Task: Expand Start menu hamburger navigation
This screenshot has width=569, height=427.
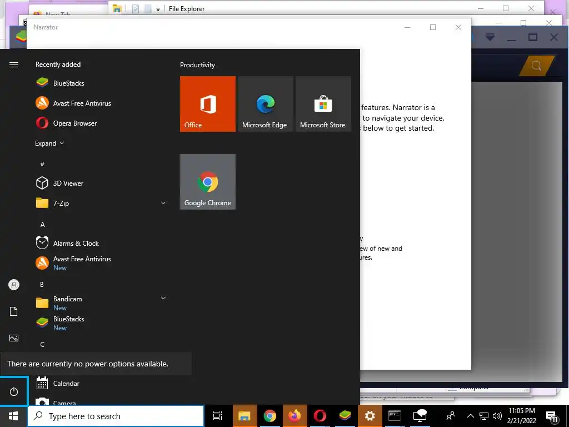Action: coord(14,64)
